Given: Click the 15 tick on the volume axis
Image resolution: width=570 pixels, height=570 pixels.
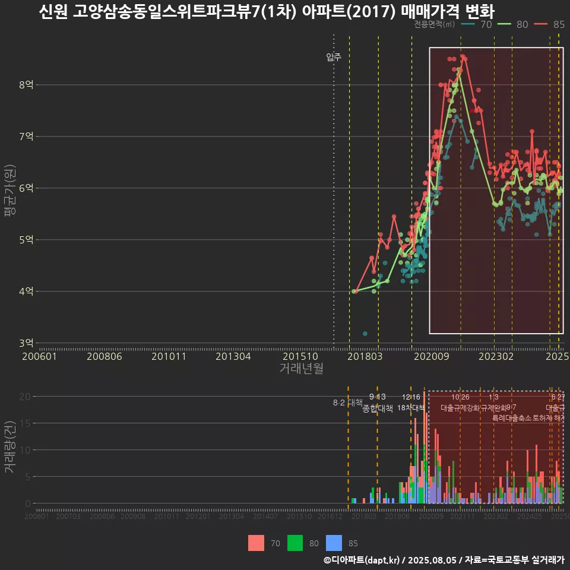Looking at the screenshot, I should [x=25, y=423].
